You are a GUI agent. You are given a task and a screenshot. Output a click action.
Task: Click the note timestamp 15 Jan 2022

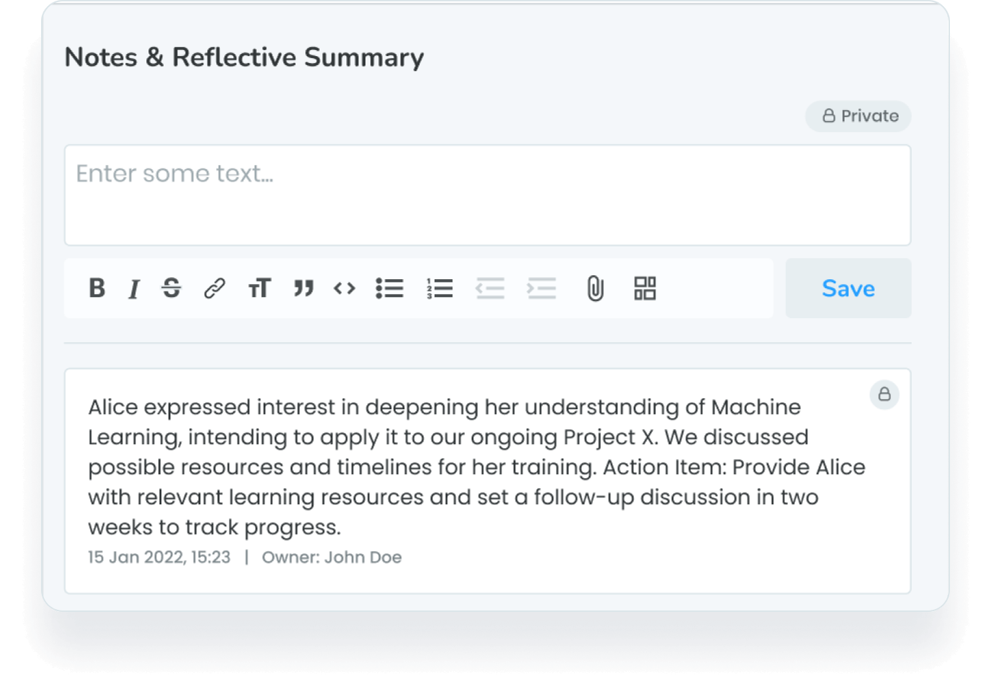click(x=159, y=557)
